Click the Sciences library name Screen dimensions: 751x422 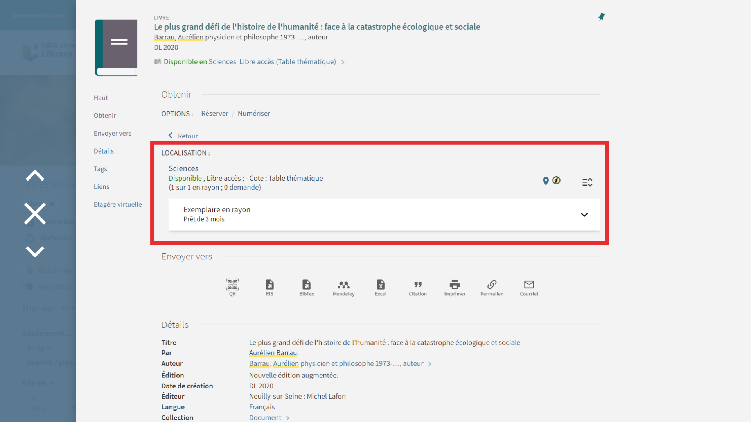click(x=183, y=168)
